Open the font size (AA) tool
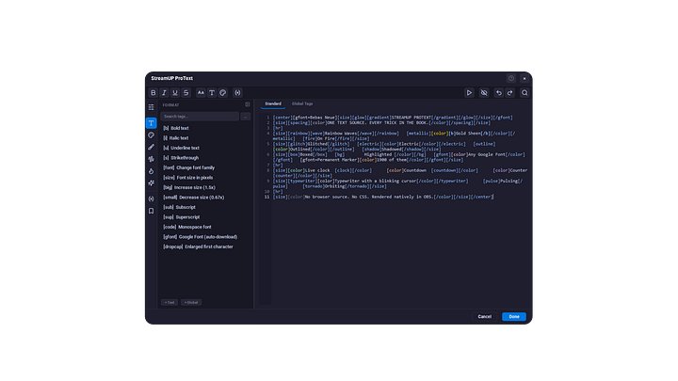The image size is (678, 381). 201,93
